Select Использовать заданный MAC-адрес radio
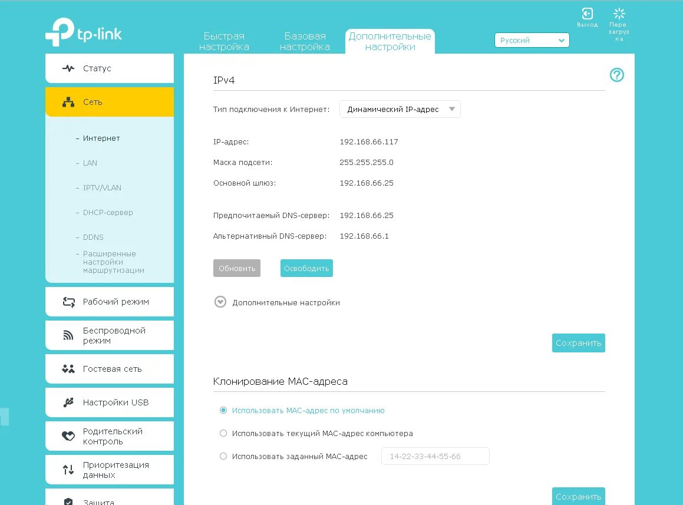The width and height of the screenshot is (683, 505). [223, 456]
